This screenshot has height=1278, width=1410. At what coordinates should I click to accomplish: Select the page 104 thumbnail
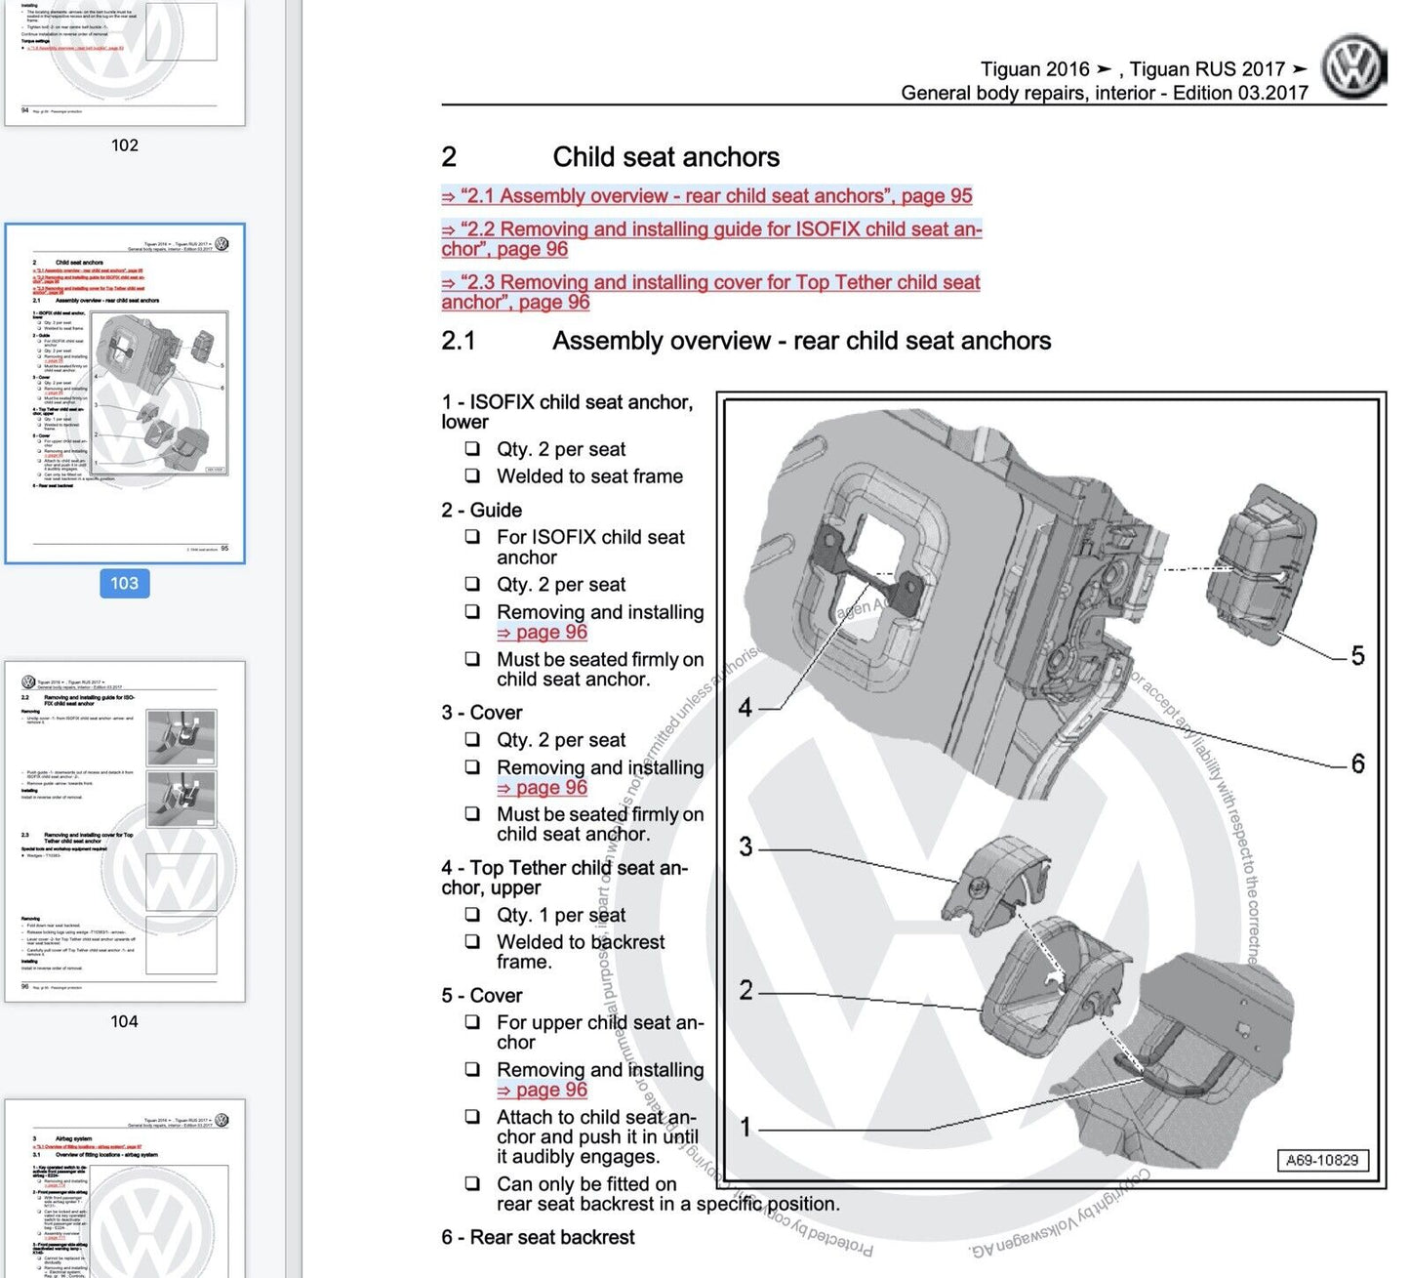pos(125,831)
